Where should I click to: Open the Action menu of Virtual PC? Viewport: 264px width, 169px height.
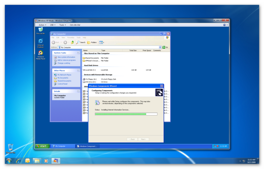pyautogui.click(x=42, y=25)
